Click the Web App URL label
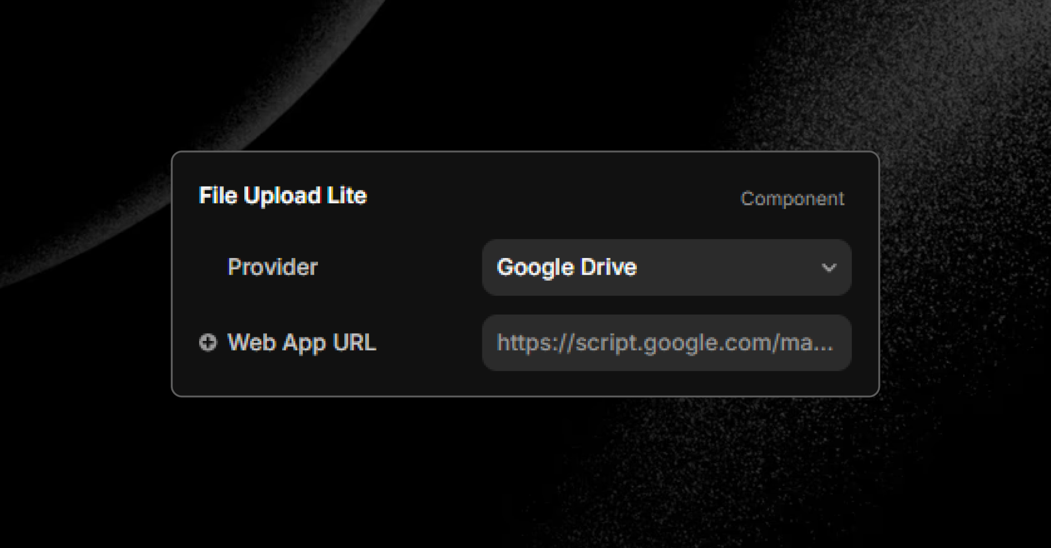 [301, 343]
